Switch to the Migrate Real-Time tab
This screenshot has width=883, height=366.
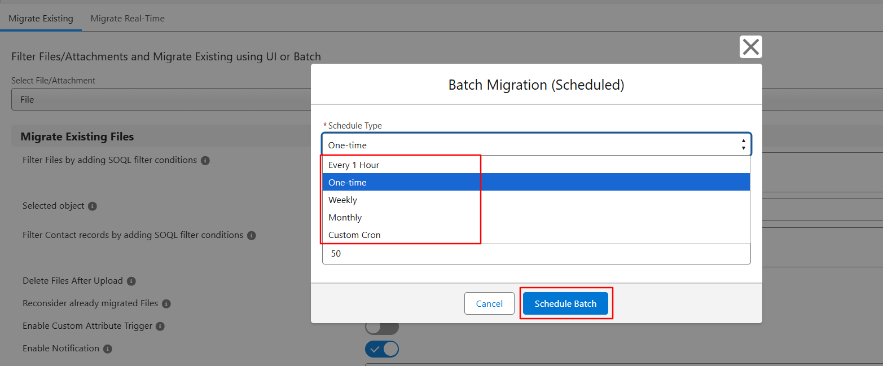128,18
